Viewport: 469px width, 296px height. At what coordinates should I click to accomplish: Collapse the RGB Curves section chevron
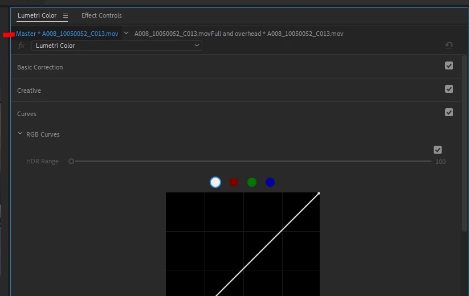click(x=20, y=134)
